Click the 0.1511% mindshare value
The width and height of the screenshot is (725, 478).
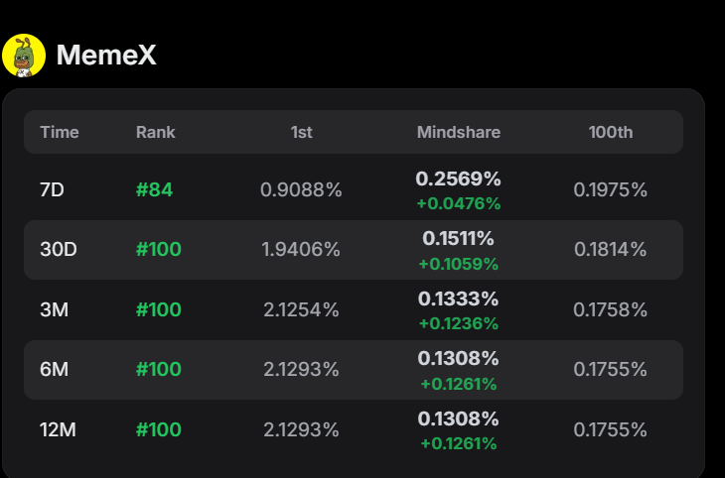pyautogui.click(x=458, y=238)
